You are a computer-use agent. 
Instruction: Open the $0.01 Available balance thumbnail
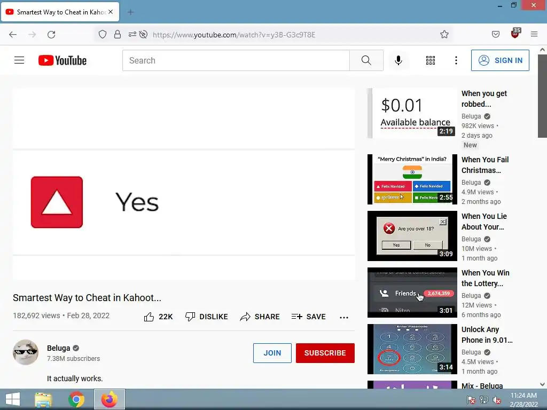(x=412, y=113)
